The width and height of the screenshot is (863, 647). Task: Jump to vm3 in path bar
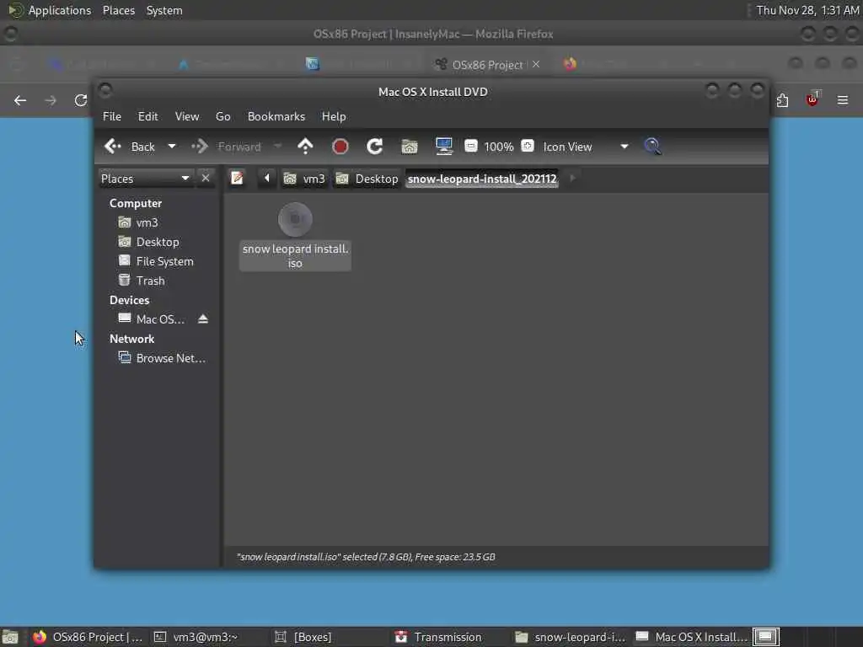304,179
